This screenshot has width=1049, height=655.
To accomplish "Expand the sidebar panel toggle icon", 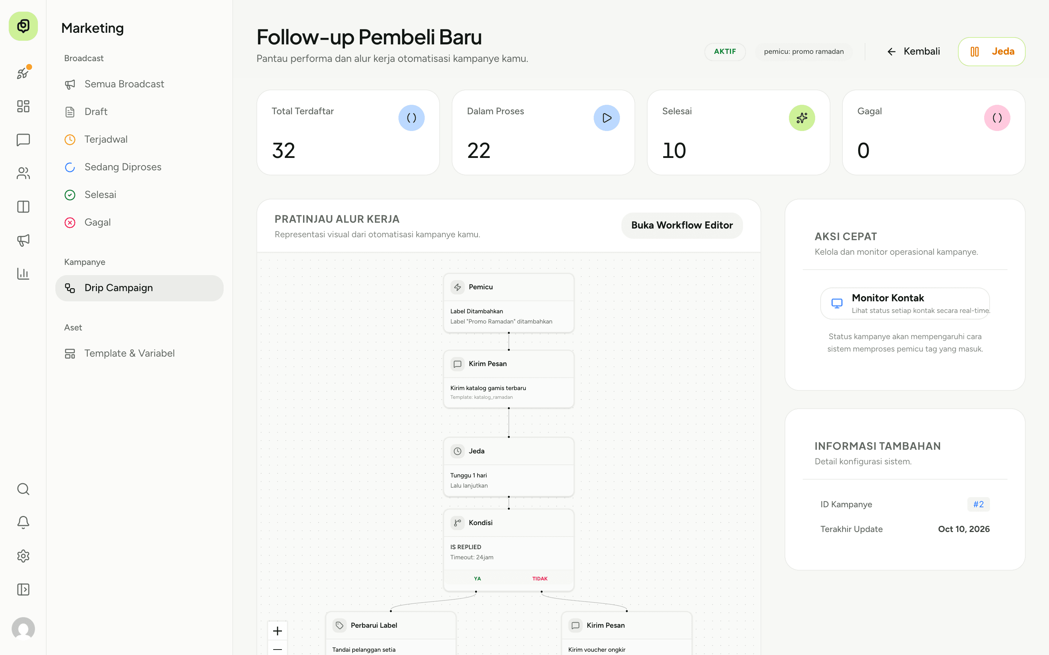I will point(23,589).
